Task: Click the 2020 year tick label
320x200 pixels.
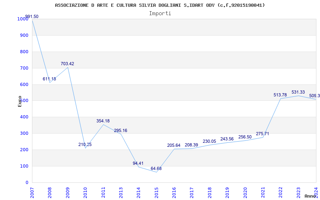Action: pyautogui.click(x=245, y=192)
